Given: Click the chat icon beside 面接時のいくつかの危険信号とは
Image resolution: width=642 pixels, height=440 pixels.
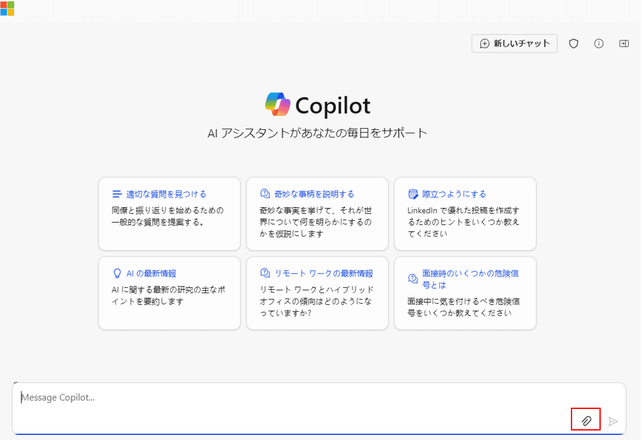Looking at the screenshot, I should tap(413, 279).
